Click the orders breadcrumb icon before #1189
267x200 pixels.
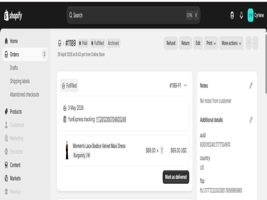60,43
